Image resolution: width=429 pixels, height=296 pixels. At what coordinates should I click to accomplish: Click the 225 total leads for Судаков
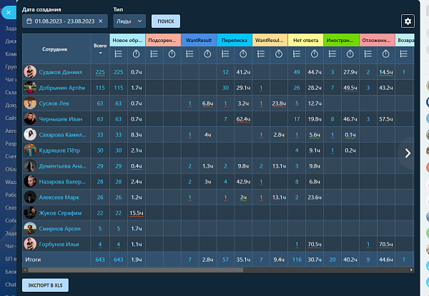pyautogui.click(x=100, y=72)
